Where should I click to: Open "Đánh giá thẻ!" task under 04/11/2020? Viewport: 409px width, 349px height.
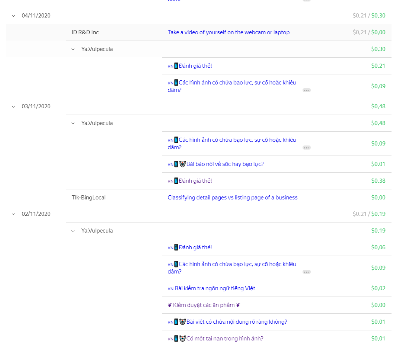pos(195,66)
